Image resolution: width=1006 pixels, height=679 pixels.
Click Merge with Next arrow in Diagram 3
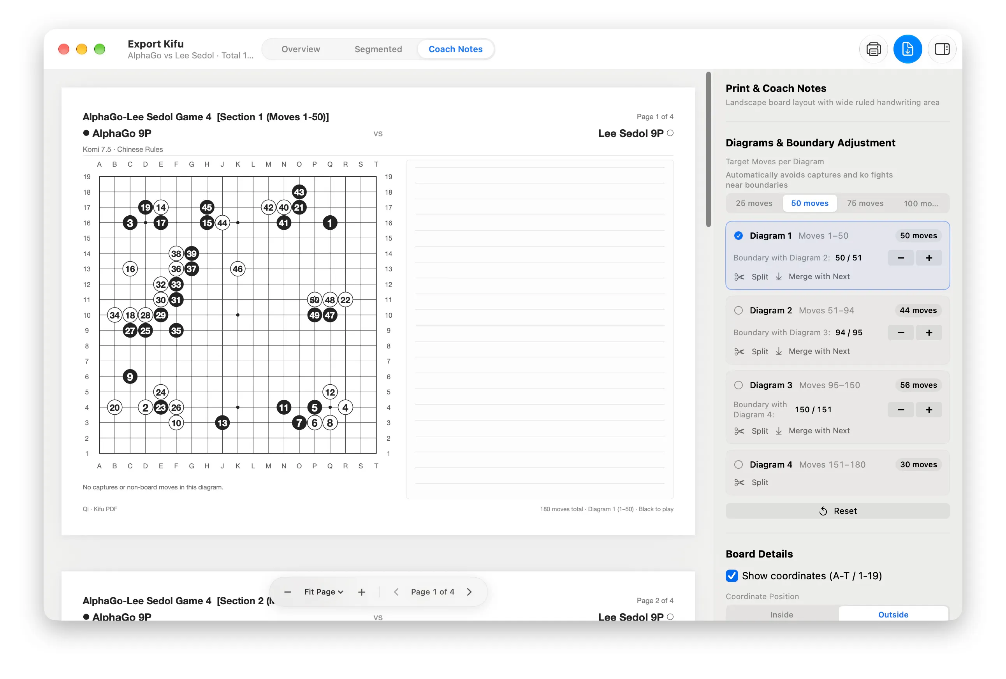(779, 431)
